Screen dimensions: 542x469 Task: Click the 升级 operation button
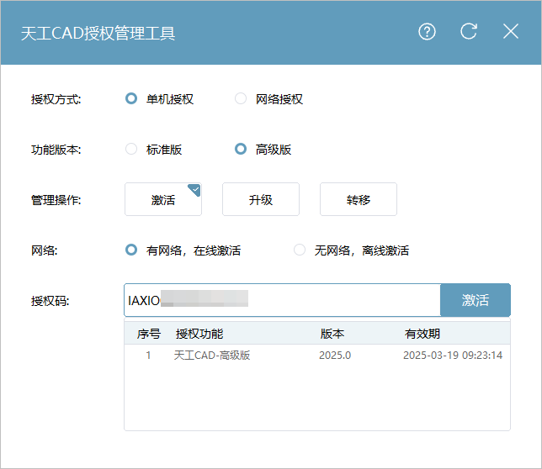(x=261, y=199)
